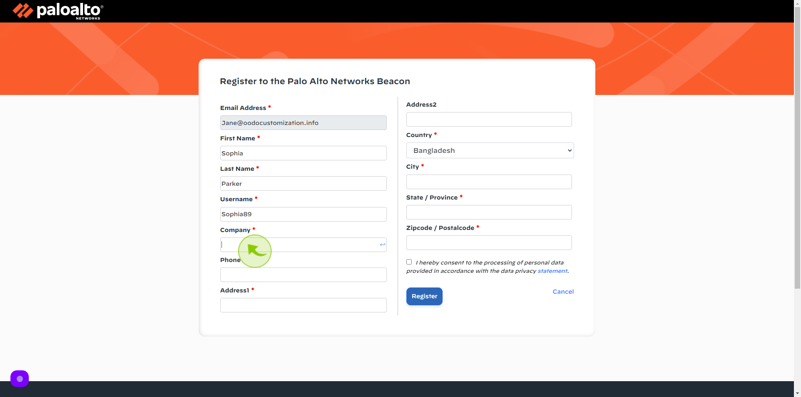Open the purple chat widget icon
The image size is (801, 397).
[x=20, y=379]
